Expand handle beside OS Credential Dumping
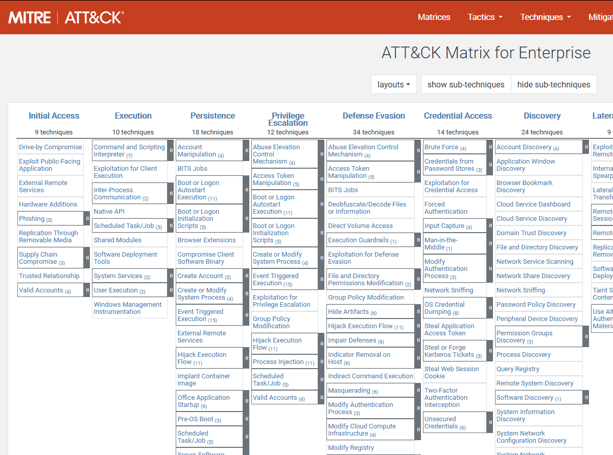Screen dimensions: 613x455 point(489,308)
